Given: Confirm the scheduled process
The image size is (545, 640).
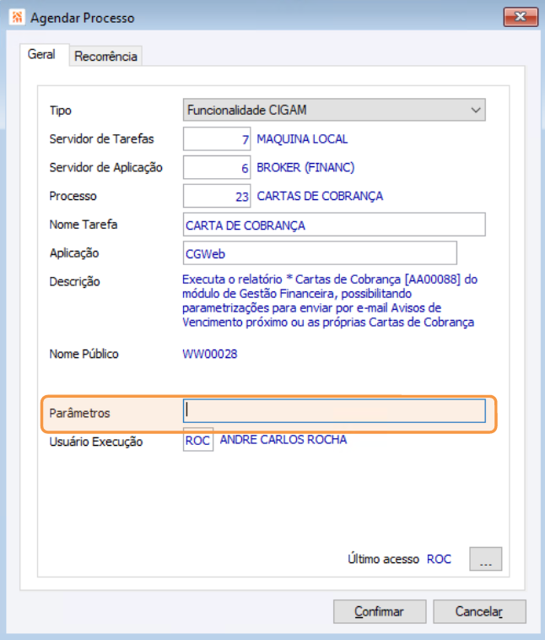Looking at the screenshot, I should [x=380, y=611].
